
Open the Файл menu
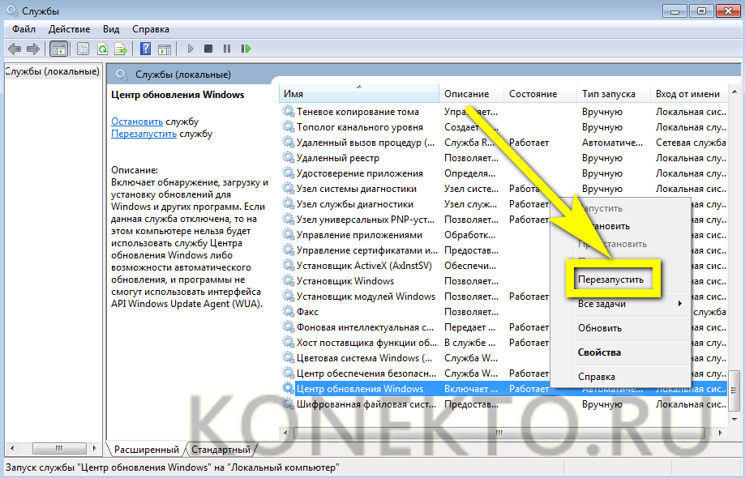pyautogui.click(x=24, y=29)
